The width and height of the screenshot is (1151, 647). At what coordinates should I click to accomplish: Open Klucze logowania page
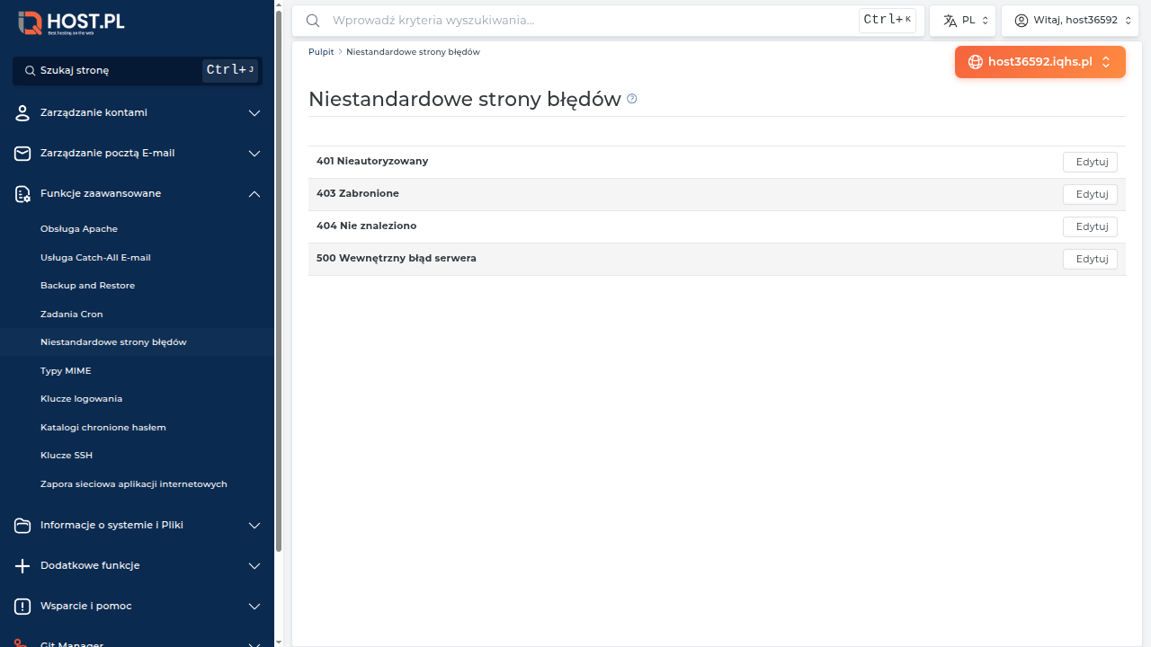81,399
